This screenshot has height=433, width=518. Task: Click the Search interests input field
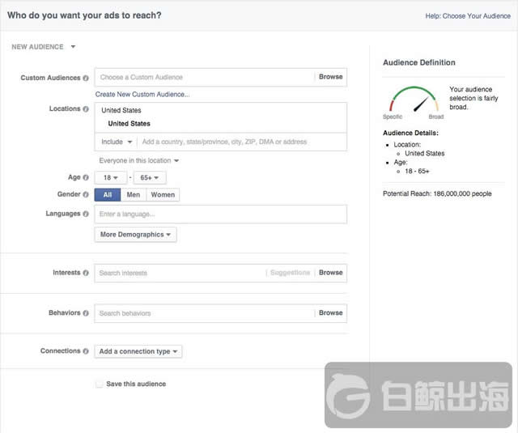click(x=178, y=273)
